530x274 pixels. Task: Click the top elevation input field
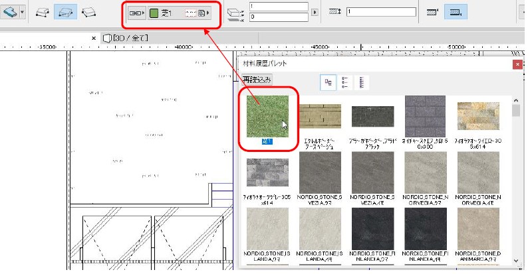pyautogui.click(x=278, y=7)
